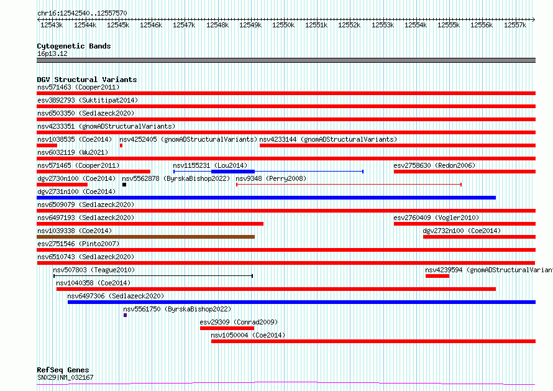Click the 12547k ruler position
Screen dimensions: 553x391
(184, 25)
